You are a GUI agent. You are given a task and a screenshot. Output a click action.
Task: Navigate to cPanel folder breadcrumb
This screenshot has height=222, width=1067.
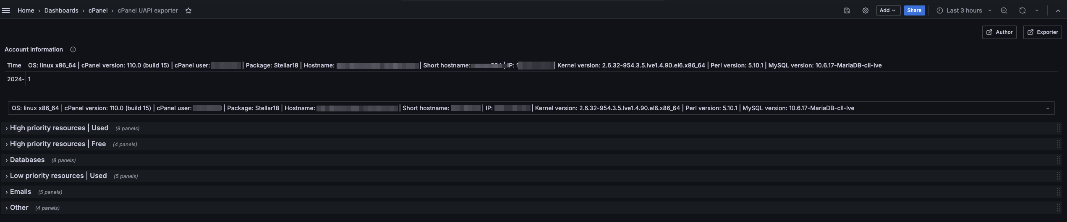coord(98,10)
